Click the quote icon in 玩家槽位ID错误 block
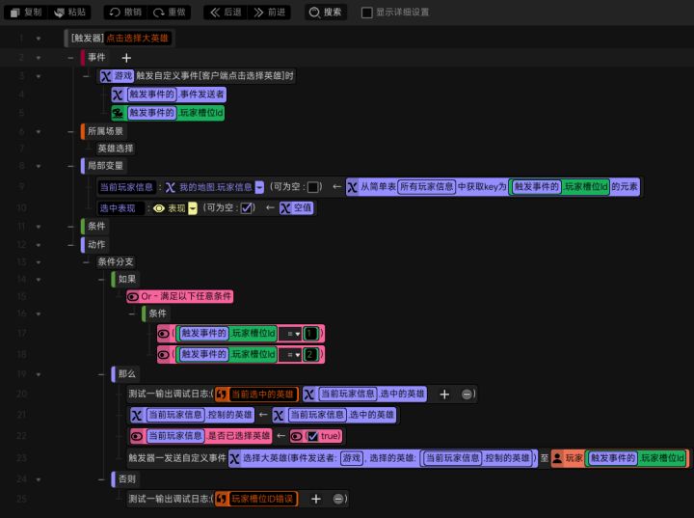The width and height of the screenshot is (694, 518). click(222, 499)
